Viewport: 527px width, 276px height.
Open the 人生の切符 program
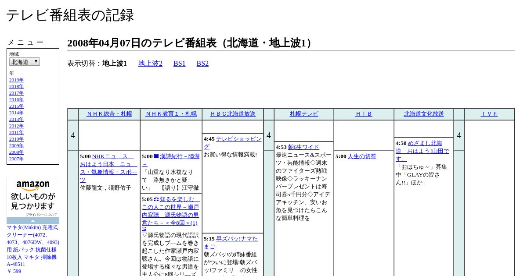click(x=362, y=156)
